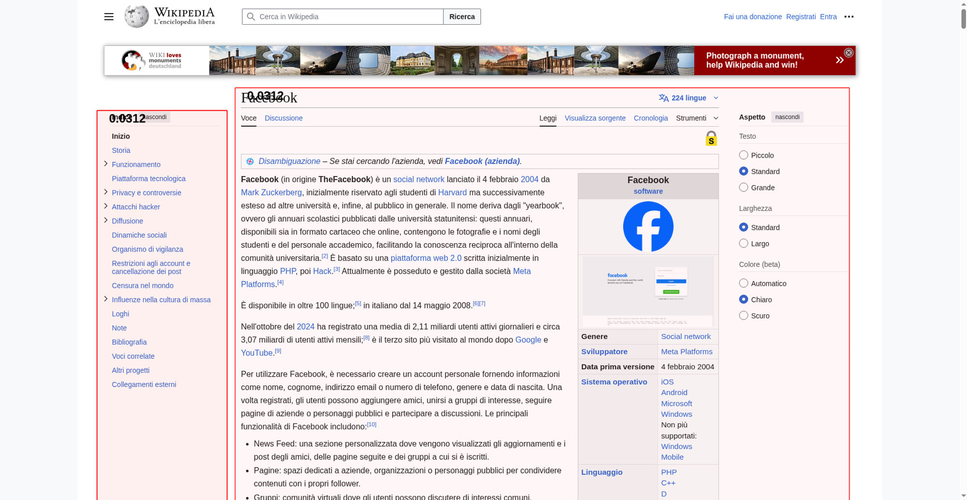Open the Mark Zuckerberg link

271,192
